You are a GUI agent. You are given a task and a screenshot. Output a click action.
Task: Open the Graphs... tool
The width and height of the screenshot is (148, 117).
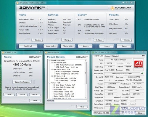click(86, 46)
